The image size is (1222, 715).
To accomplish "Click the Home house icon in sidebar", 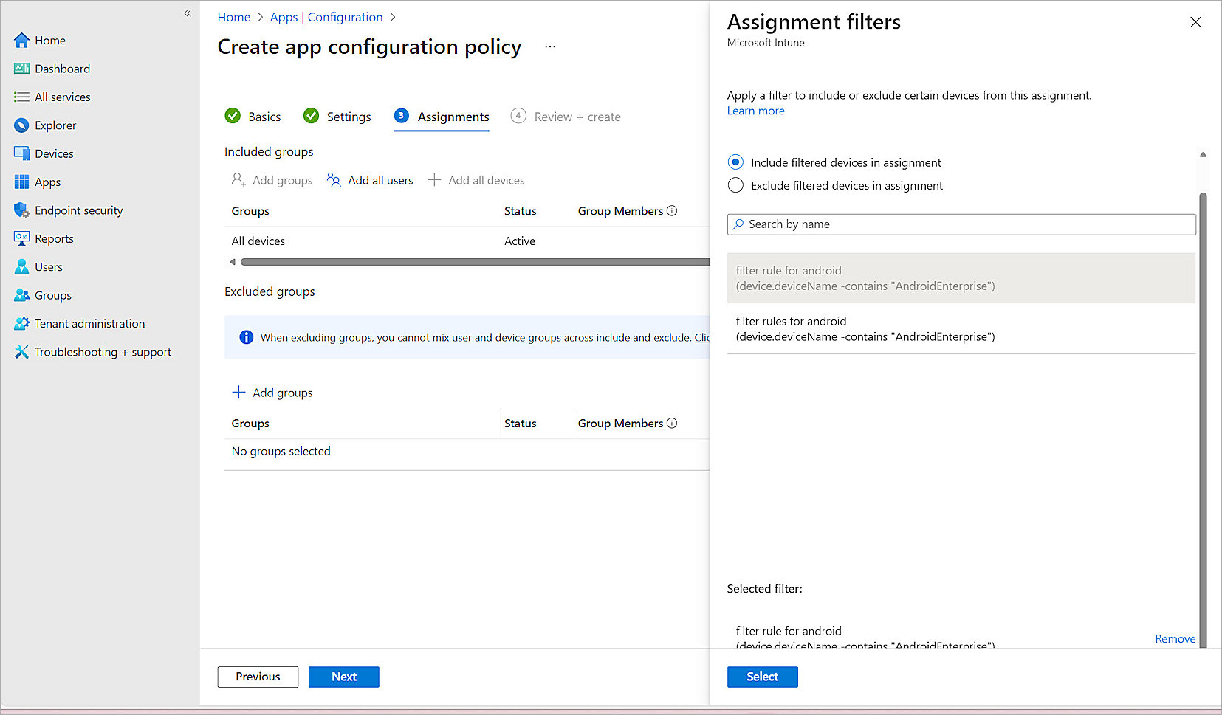I will [x=21, y=41].
